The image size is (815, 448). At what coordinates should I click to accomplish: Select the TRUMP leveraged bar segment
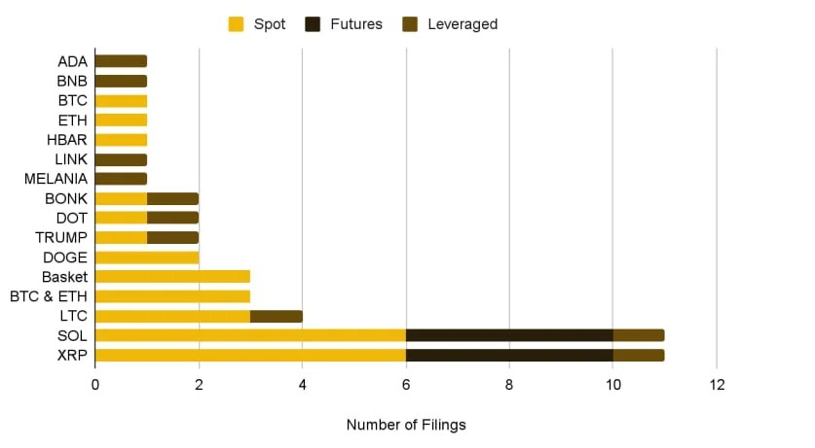click(172, 237)
